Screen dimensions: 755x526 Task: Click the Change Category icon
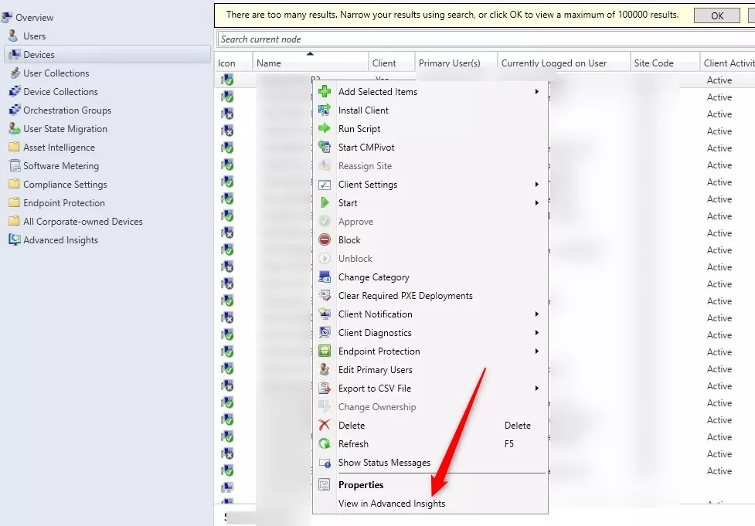[325, 277]
